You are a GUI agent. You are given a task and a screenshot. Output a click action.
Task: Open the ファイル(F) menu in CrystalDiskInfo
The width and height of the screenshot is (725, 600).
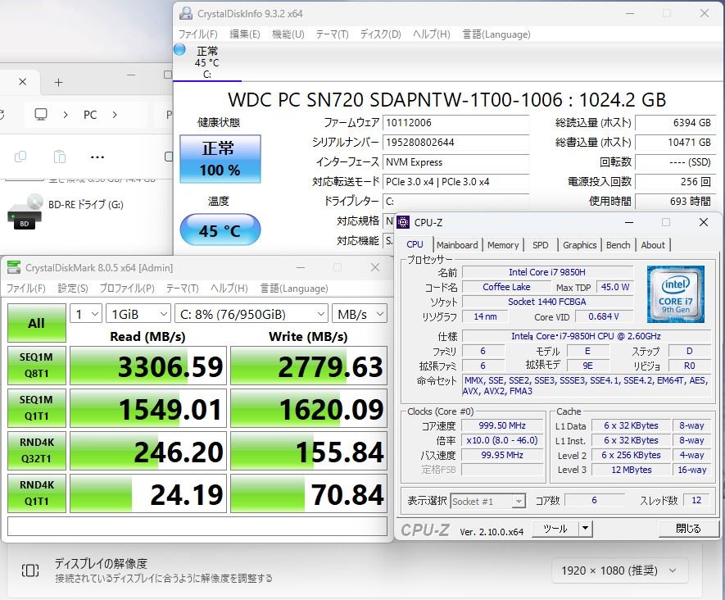click(198, 34)
